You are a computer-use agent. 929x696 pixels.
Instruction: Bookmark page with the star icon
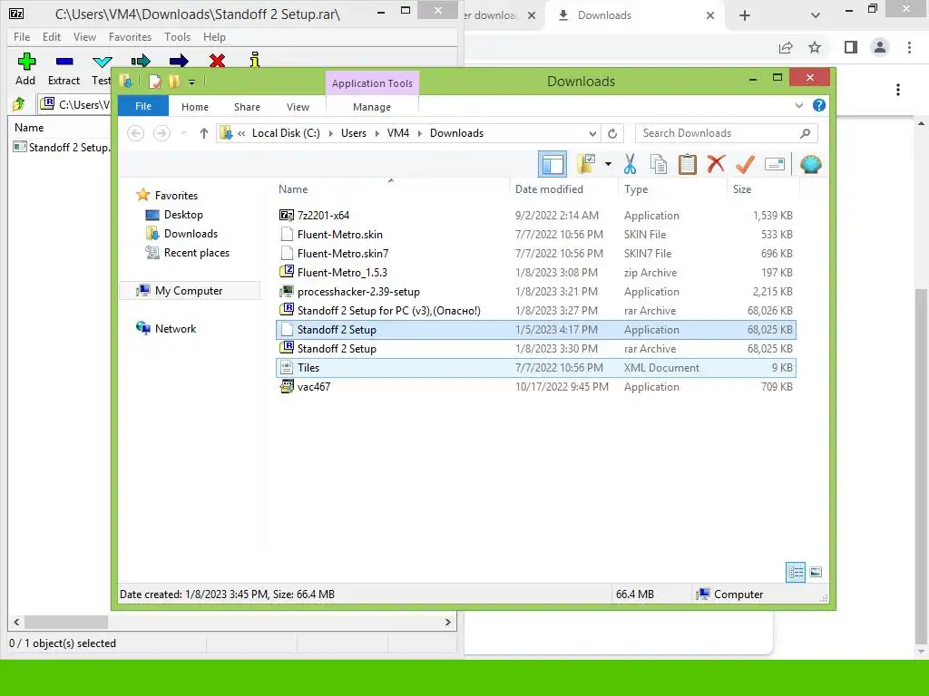coord(815,47)
